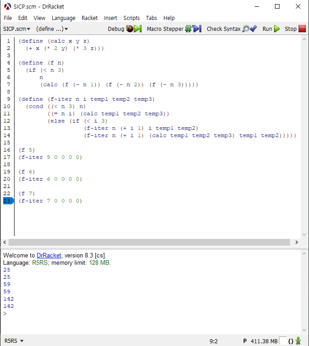Image resolution: width=309 pixels, height=346 pixels.
Task: Click the parentheses indicator in status bar
Action: (x=291, y=341)
